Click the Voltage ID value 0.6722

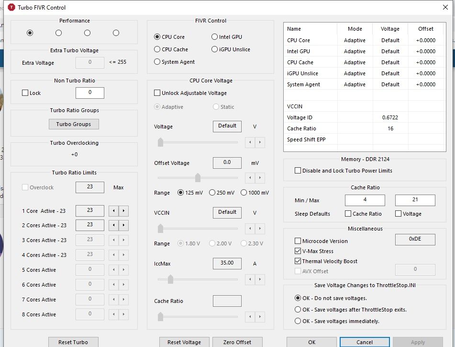coord(390,117)
